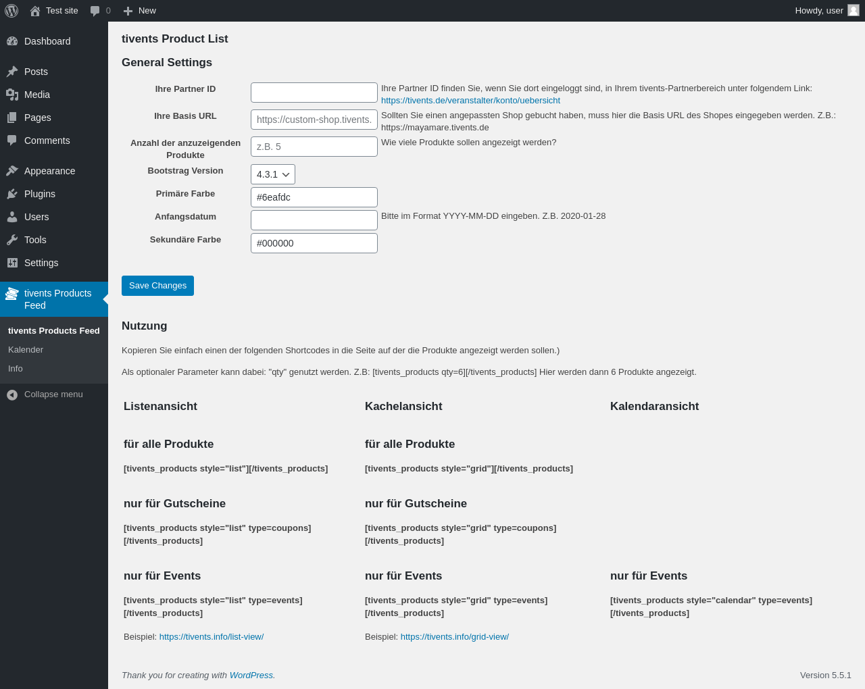This screenshot has height=689, width=865.
Task: Open the Users menu
Action: (54, 217)
